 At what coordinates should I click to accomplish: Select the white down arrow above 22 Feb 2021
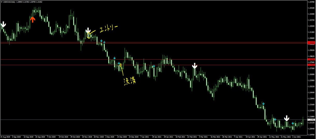(x=195, y=66)
